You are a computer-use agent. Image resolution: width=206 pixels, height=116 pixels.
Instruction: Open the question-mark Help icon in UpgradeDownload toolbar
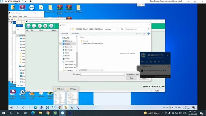(x=51, y=26)
